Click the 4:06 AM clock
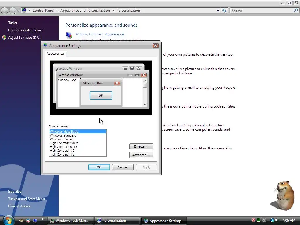The width and height of the screenshot is (300, 225). 289,220
